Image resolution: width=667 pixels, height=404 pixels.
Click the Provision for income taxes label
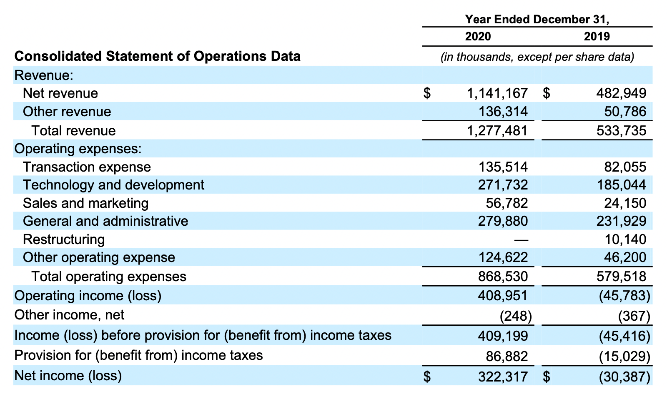[x=139, y=355]
